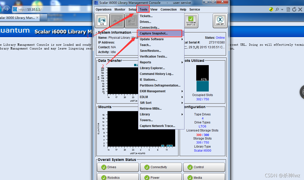304x180 pixels.
Task: Expand the Sift Sort submenu
Action: click(x=161, y=103)
